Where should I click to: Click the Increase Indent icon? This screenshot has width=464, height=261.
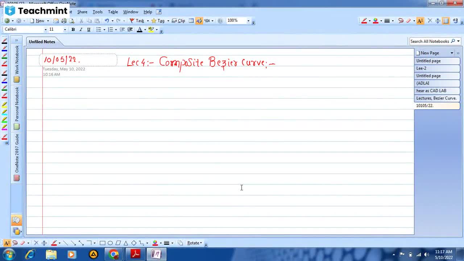(130, 29)
